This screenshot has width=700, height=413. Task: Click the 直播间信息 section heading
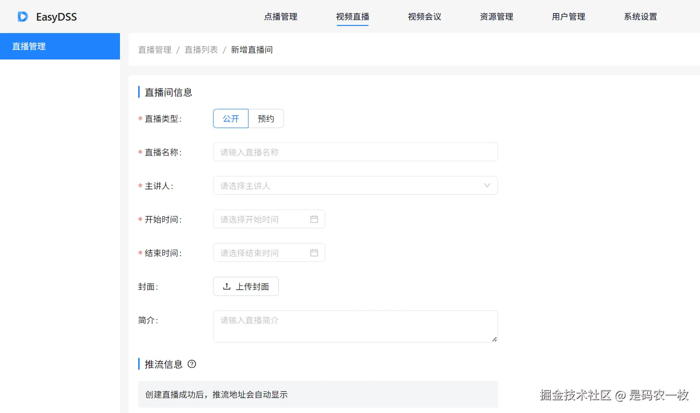point(168,93)
